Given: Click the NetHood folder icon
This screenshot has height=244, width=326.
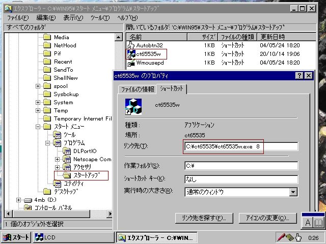Looking at the screenshot, I should coord(47,45).
